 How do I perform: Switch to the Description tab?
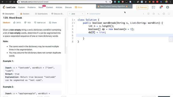click(x=8, y=14)
